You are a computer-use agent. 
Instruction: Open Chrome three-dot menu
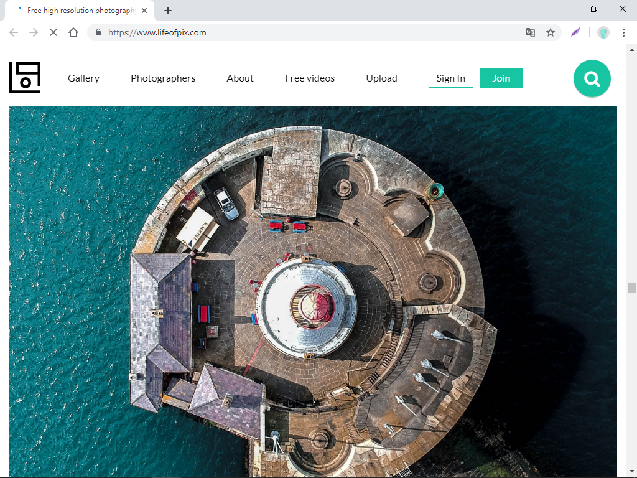pyautogui.click(x=623, y=32)
